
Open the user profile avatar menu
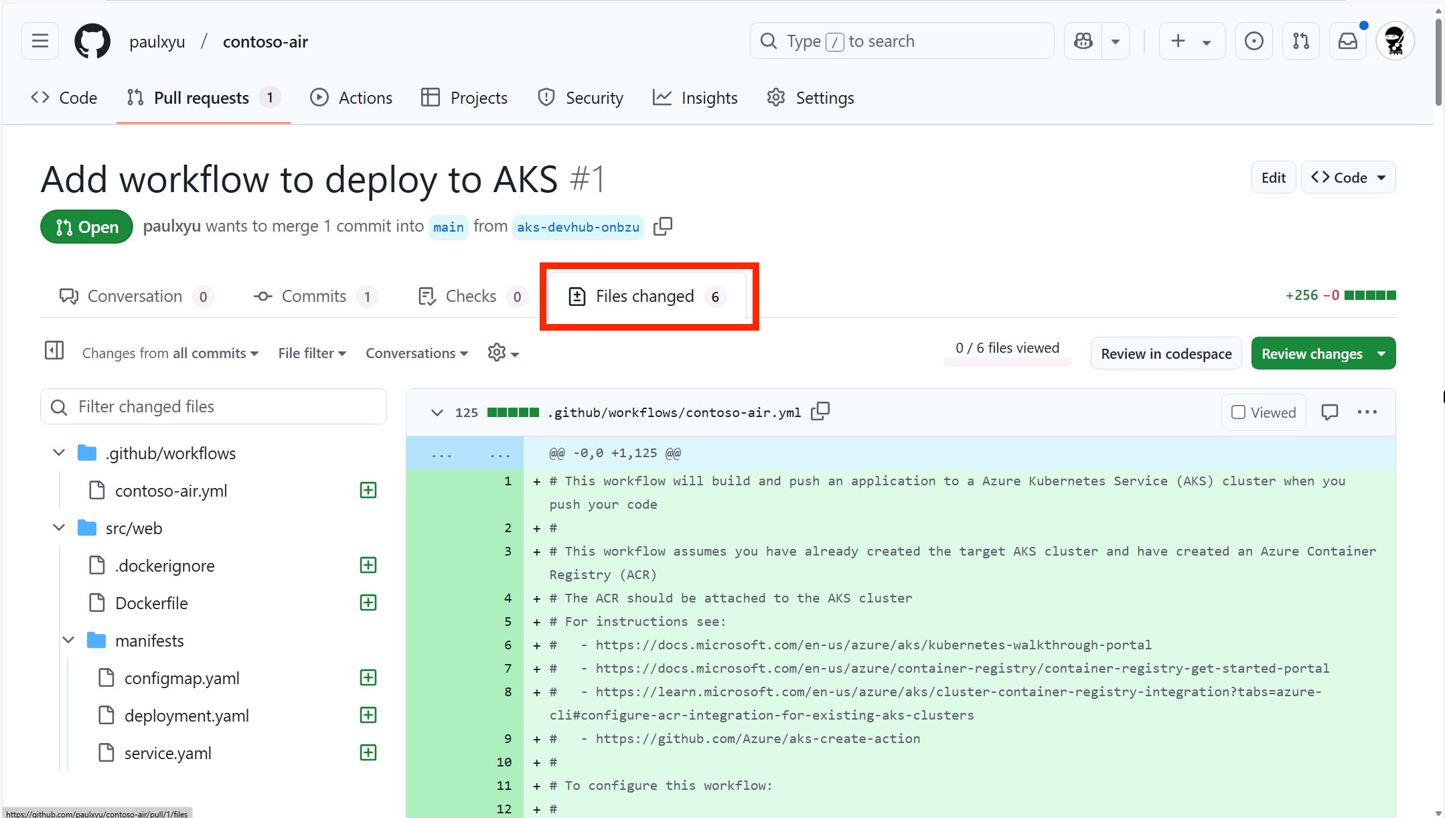click(1395, 42)
